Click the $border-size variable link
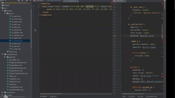Image resolution: width=175 pixels, height=98 pixels. click(147, 36)
